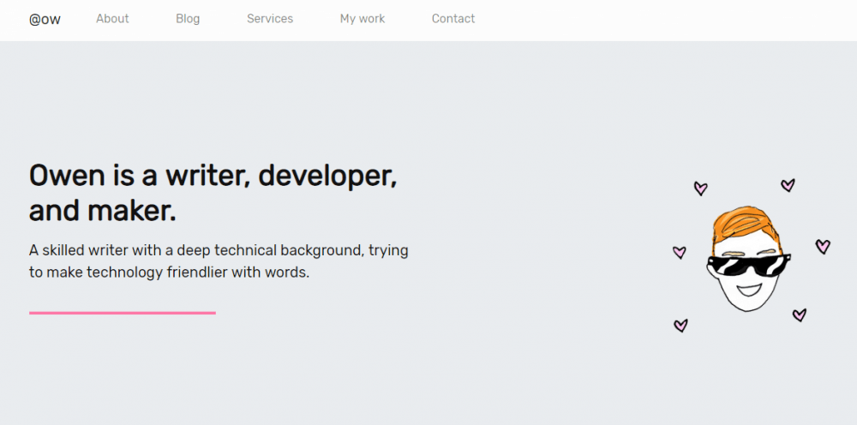The height and width of the screenshot is (425, 857).
Task: Click the bottom-left heart below the avatar
Action: [x=680, y=325]
